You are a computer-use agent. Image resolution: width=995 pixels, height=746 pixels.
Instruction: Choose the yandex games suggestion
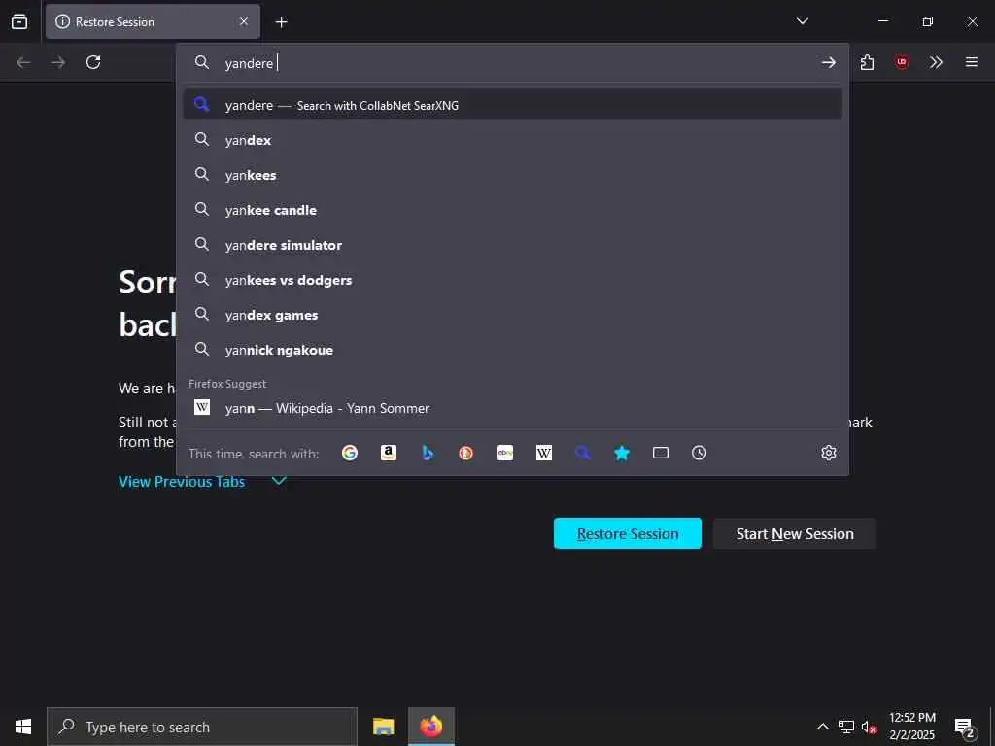pyautogui.click(x=513, y=315)
